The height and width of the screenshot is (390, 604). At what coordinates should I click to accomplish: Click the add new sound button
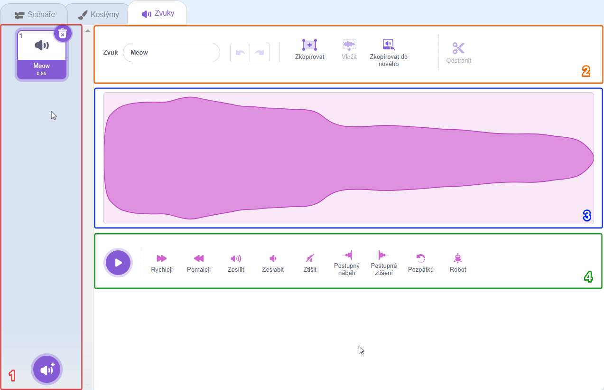46,369
